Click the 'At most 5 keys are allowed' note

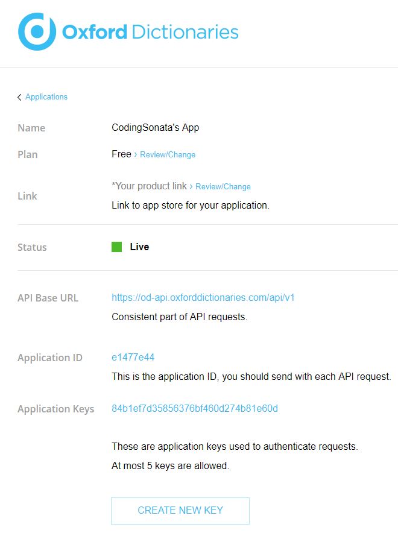coord(170,465)
